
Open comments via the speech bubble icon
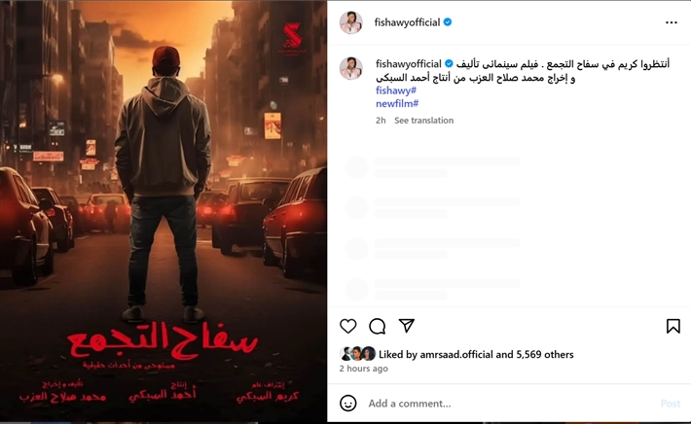pyautogui.click(x=378, y=326)
